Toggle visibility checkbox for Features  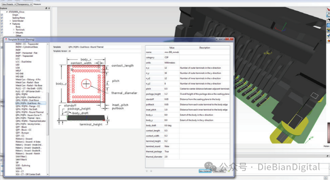pos(2,24)
